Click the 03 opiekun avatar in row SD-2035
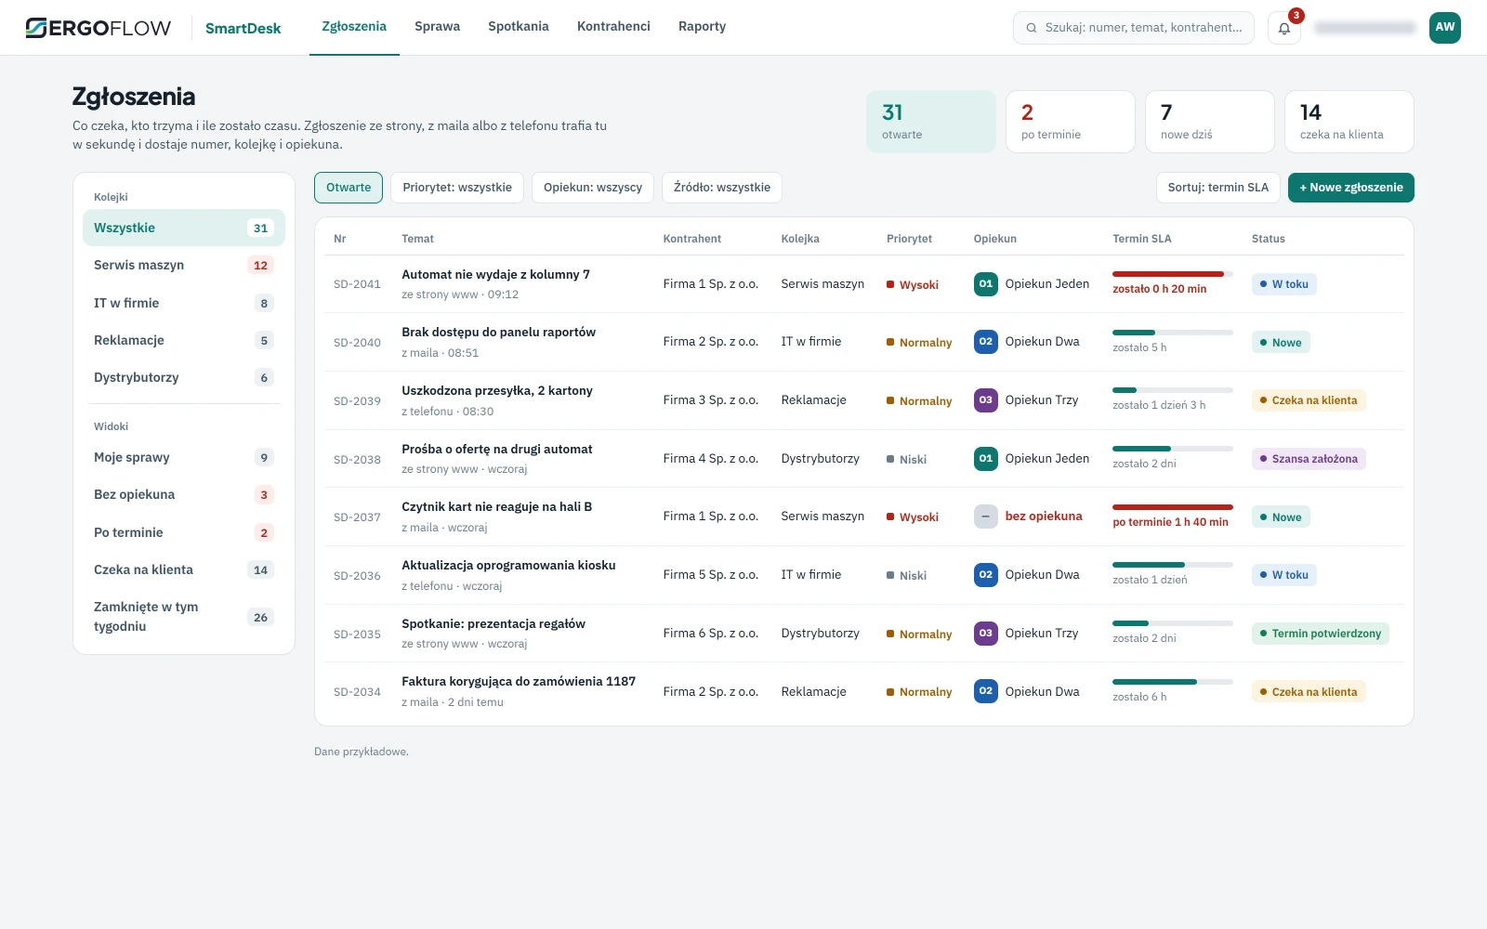The image size is (1487, 929). (986, 634)
